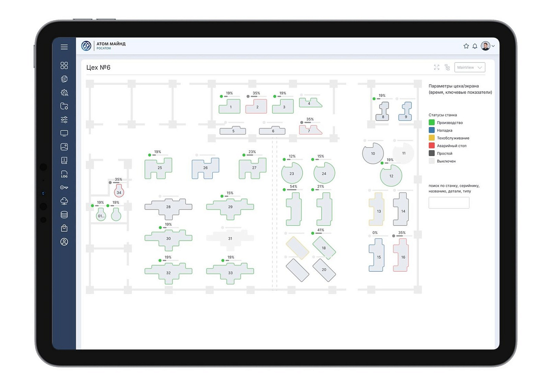Open the dashboard grid icon in sidebar

64,65
